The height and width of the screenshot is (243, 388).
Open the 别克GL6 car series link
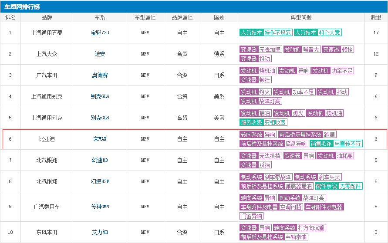[x=100, y=96]
